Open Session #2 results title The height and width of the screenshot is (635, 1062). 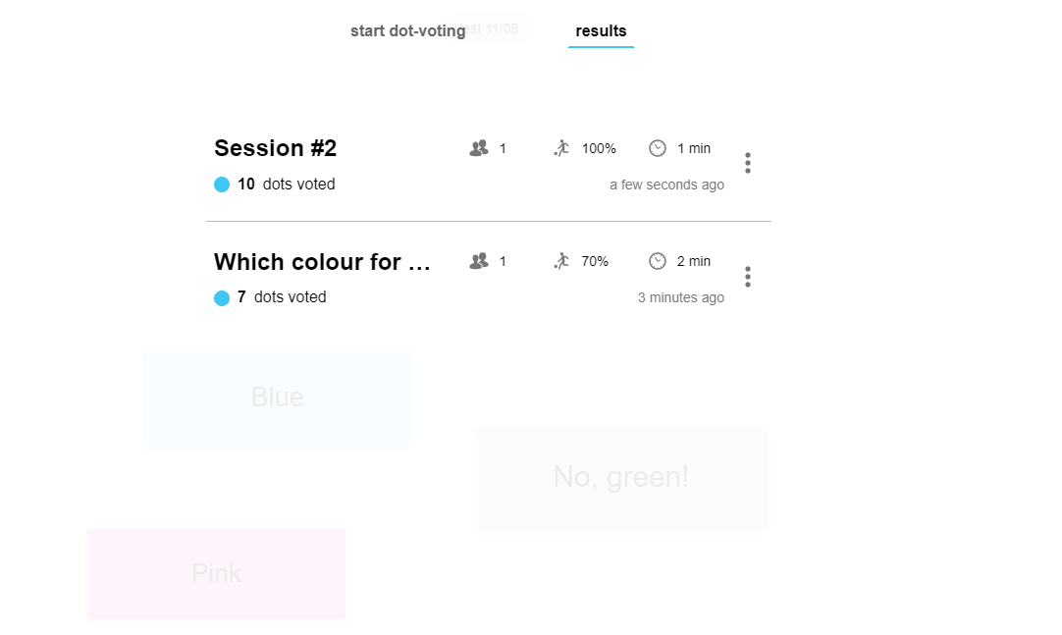click(276, 148)
